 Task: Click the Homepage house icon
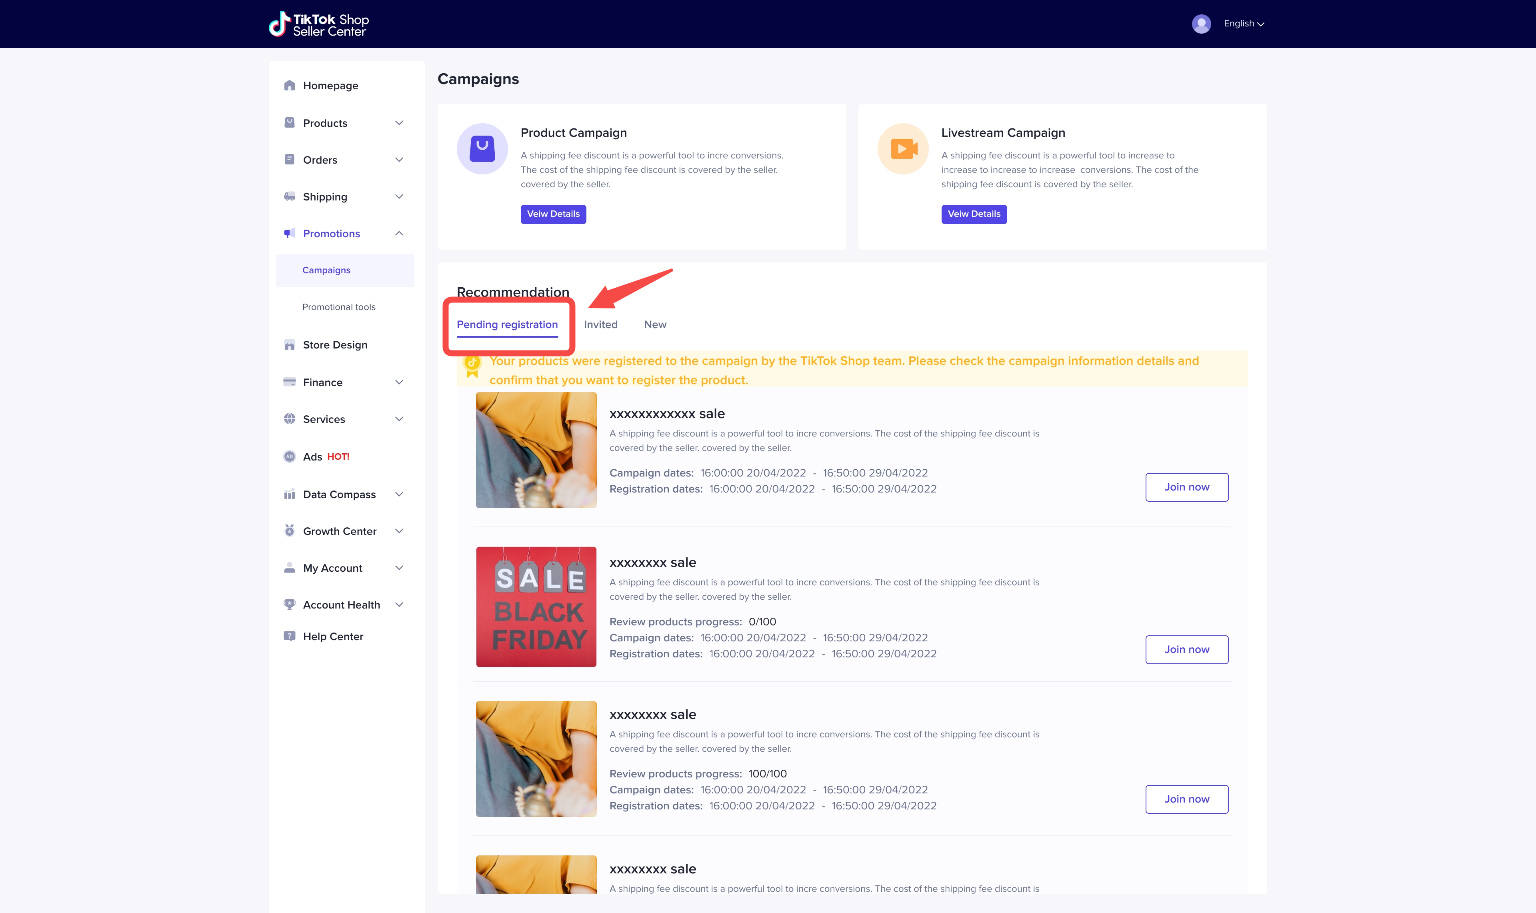[x=290, y=86]
